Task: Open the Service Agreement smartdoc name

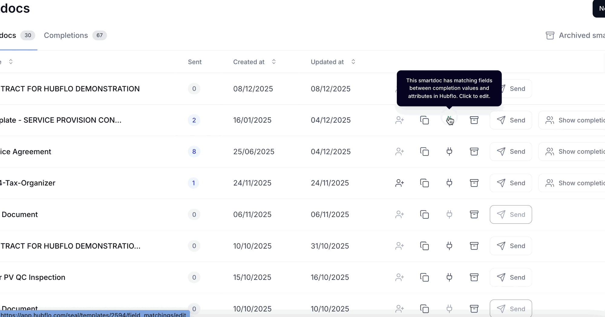Action: click(x=26, y=151)
